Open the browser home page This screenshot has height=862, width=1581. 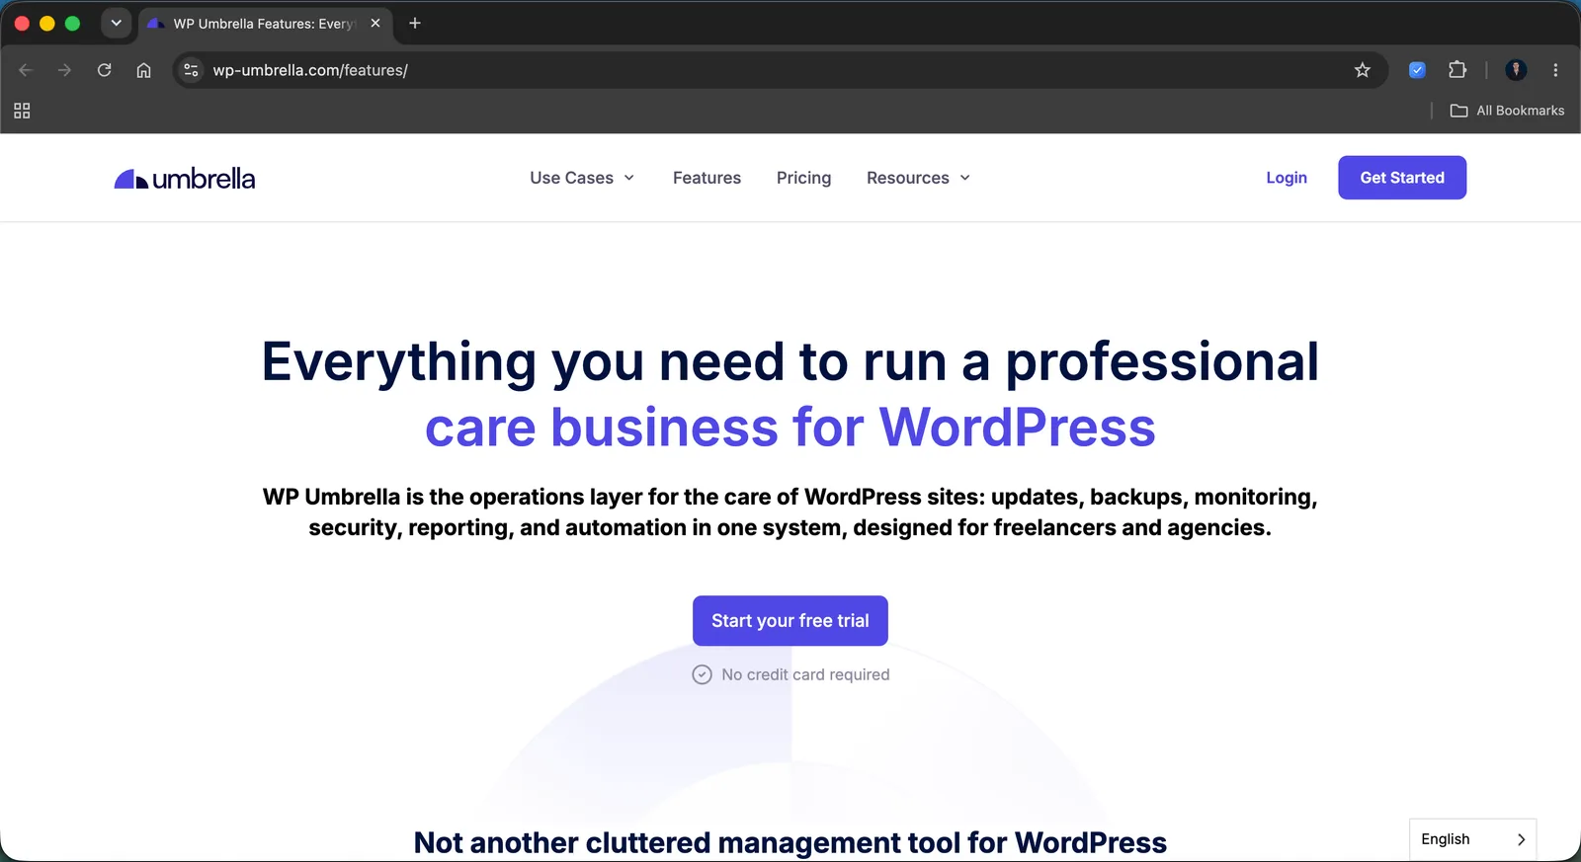[x=144, y=70]
